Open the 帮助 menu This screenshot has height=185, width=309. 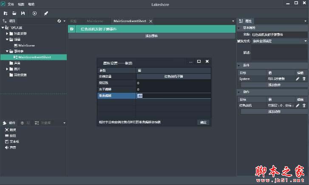[x=31, y=4]
